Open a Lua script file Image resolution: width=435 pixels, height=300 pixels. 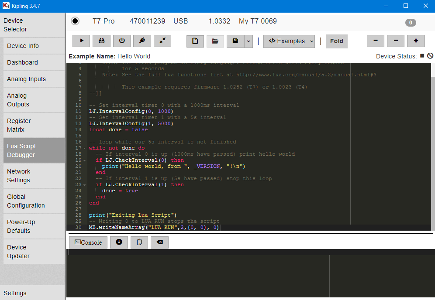[x=215, y=41]
